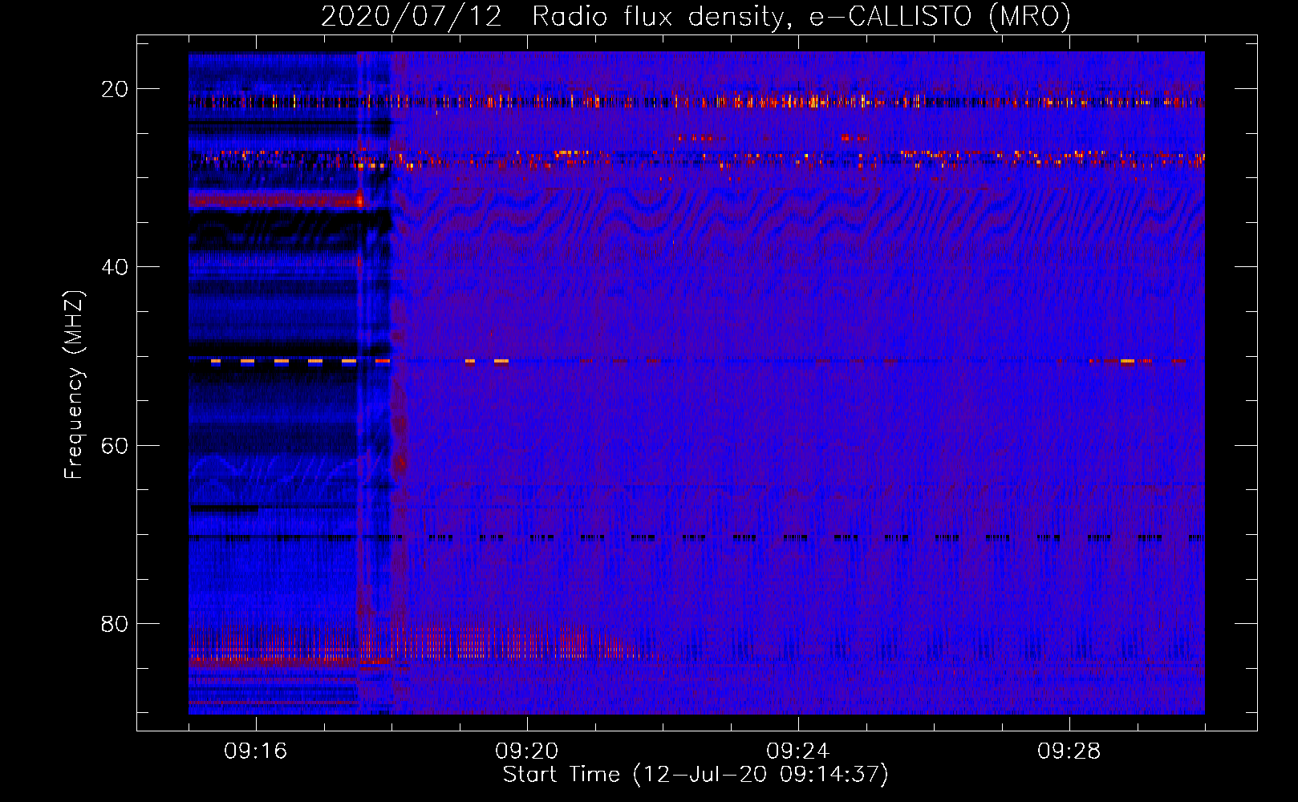Click the 'Start Time' axis label
The image size is (1298, 802).
pyautogui.click(x=696, y=775)
